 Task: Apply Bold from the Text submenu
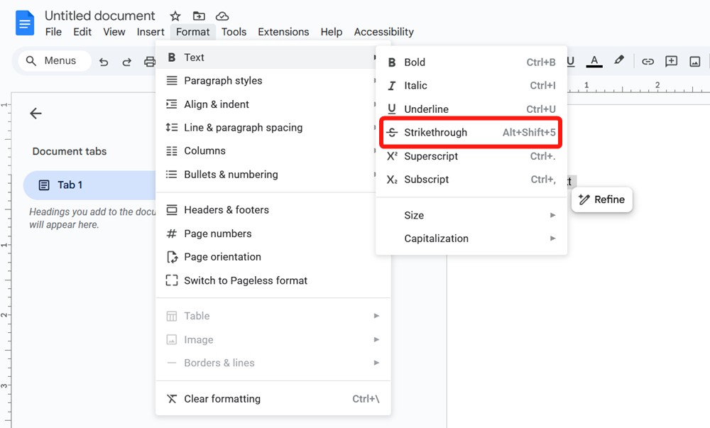tap(415, 62)
